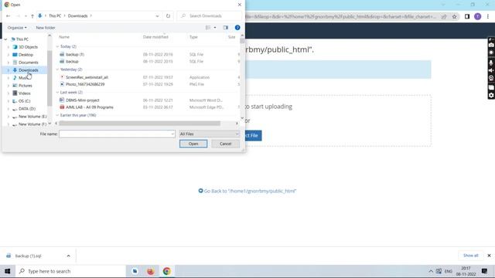Toggle the preview pane icon

[x=225, y=28]
